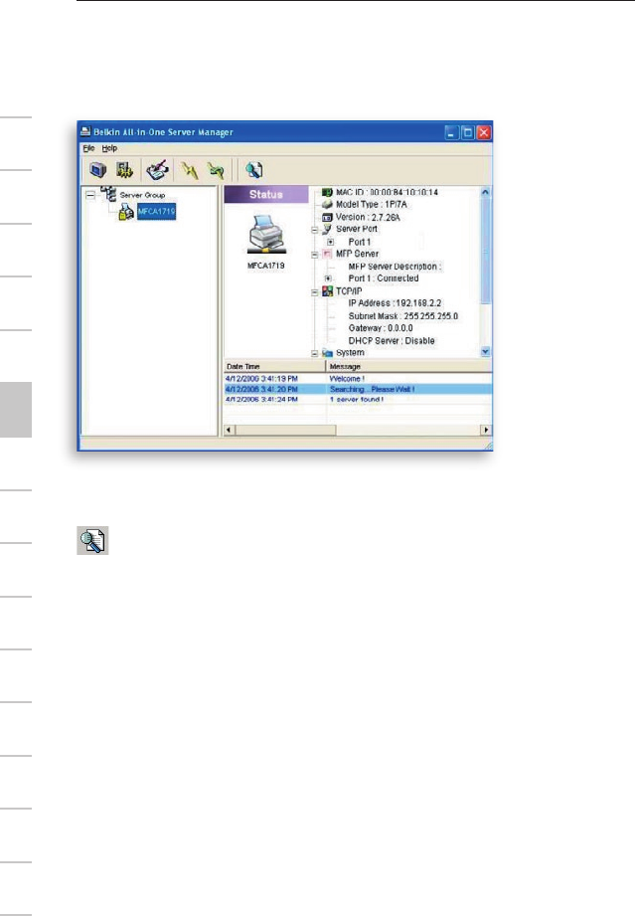635x916 pixels.
Task: Click the Date Time column header
Action: [x=274, y=366]
